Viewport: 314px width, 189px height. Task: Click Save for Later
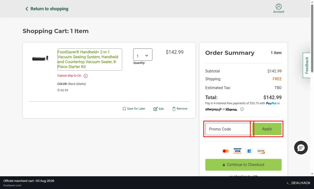pos(134,109)
